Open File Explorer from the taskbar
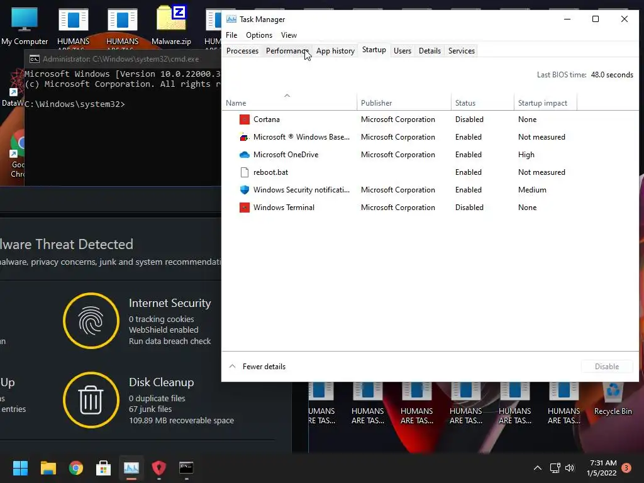Image resolution: width=644 pixels, height=483 pixels. 48,468
